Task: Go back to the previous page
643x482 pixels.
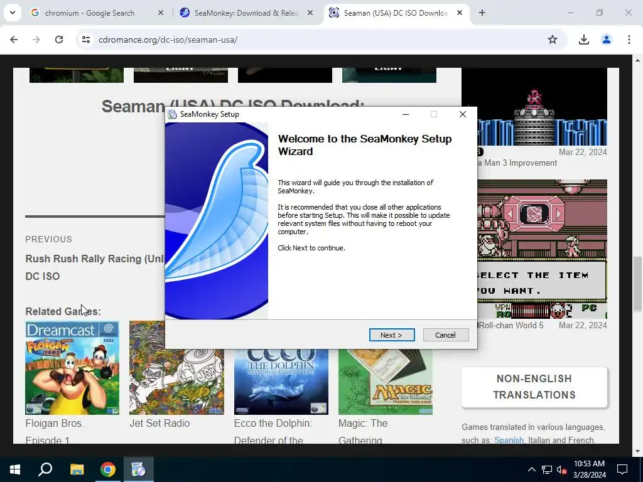Action: 14,40
